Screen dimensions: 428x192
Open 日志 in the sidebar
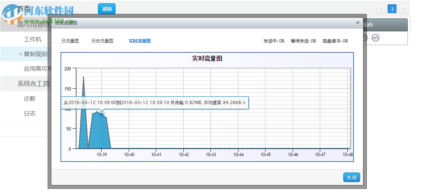click(30, 114)
